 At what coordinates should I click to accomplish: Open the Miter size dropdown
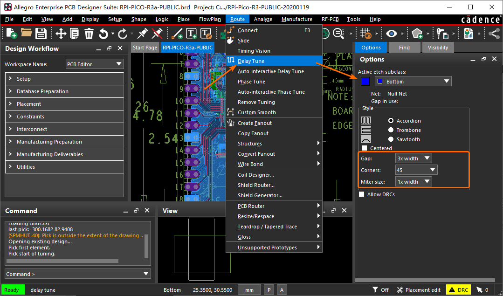413,182
